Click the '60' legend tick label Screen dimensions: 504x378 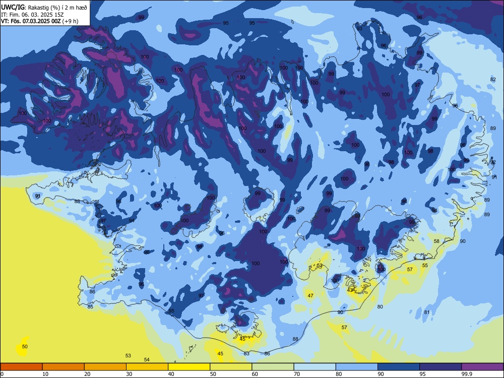(255, 374)
